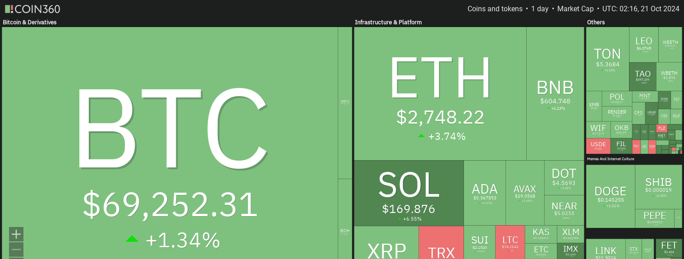This screenshot has width=684, height=259.
Task: Click the Others category heading
Action: pos(596,22)
